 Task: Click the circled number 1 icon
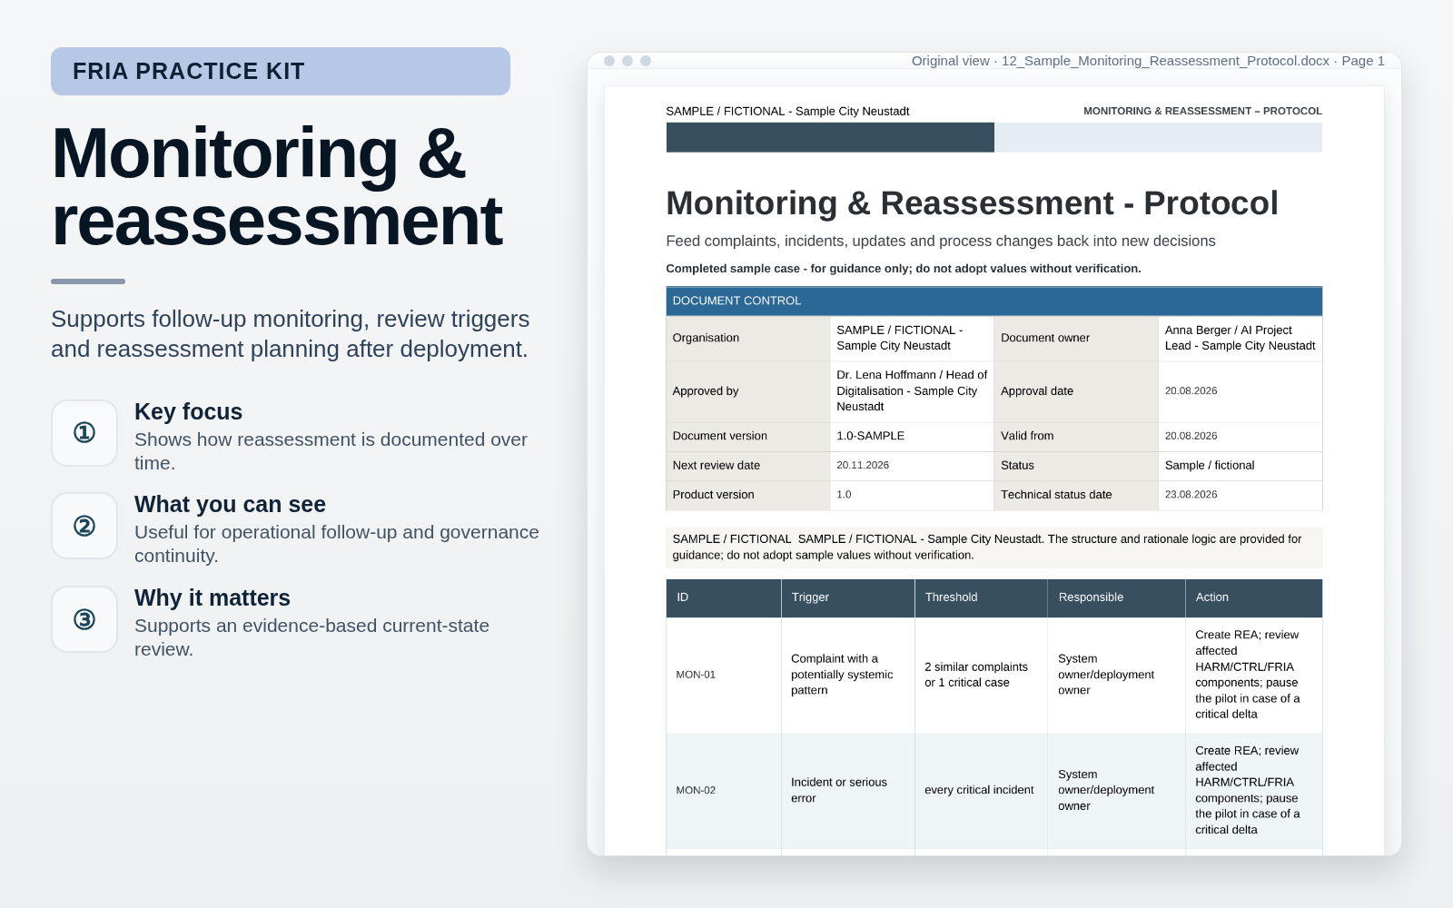tap(84, 433)
